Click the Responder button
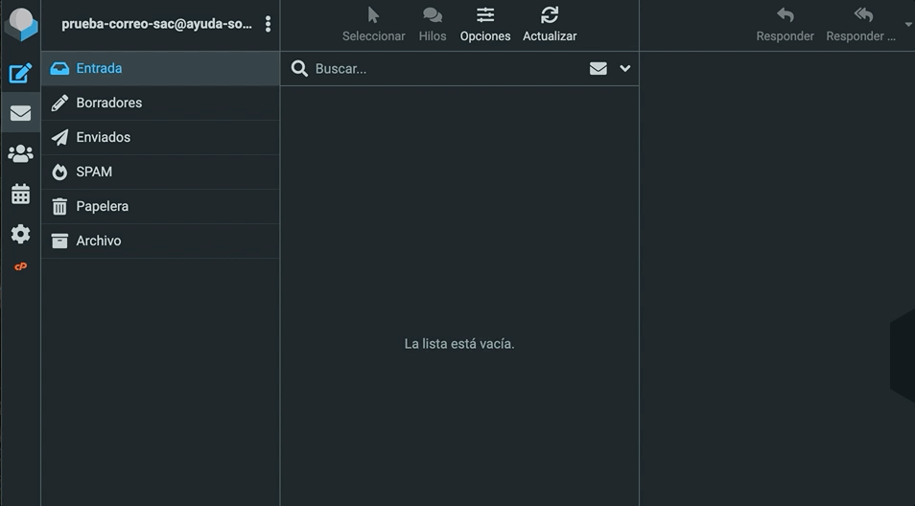Screen dimensions: 915x506 pos(785,25)
